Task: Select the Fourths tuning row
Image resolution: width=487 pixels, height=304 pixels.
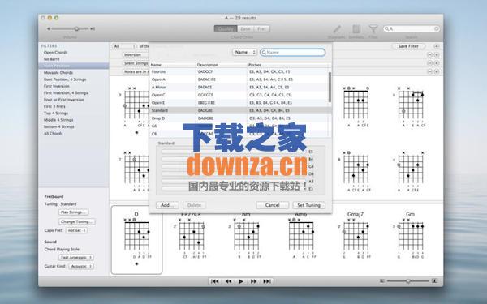Action: [239, 71]
